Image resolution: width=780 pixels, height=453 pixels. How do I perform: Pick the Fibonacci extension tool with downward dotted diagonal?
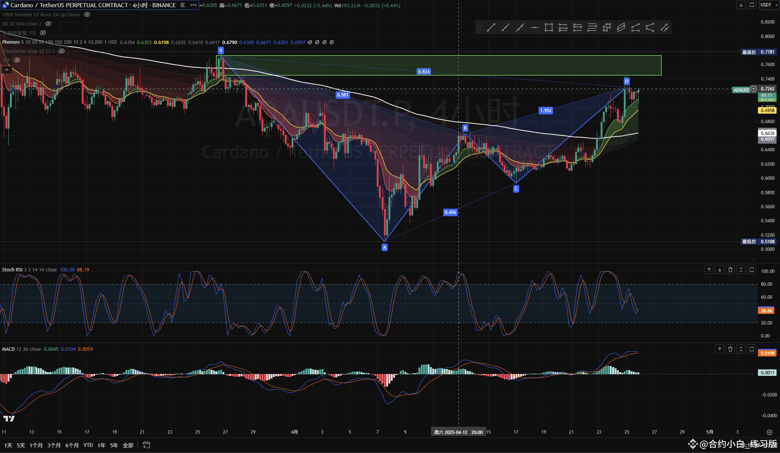pos(578,27)
